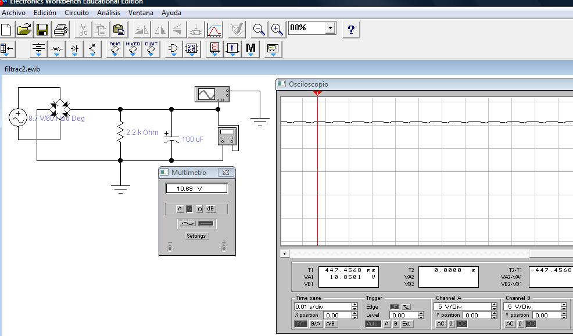Click the Save file icon
Viewport: 573px width, 336px height.
[x=42, y=29]
